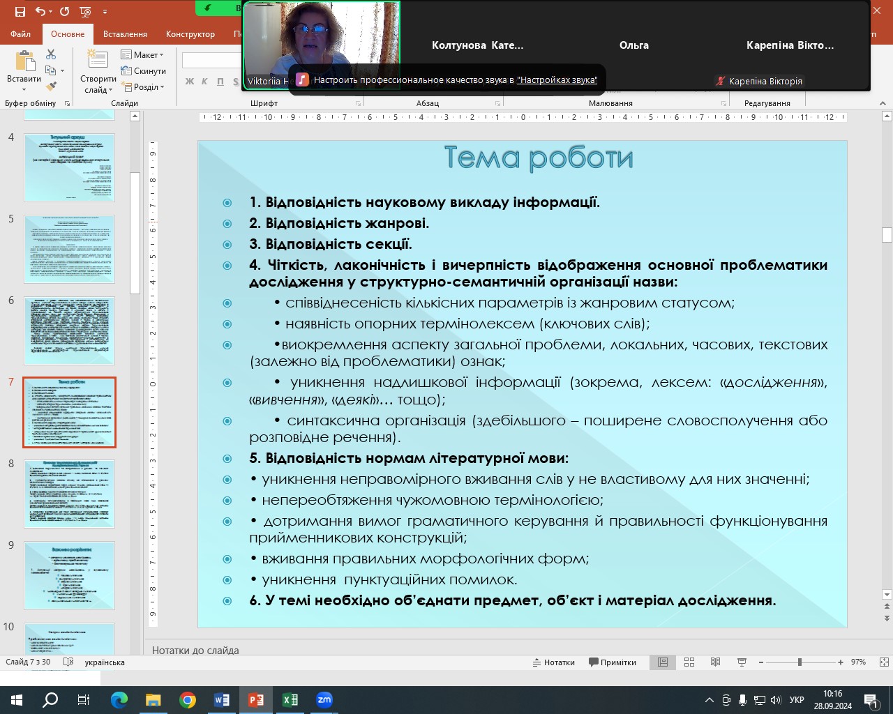Expand the Макет layout dropdown
The width and height of the screenshot is (893, 714).
[142, 55]
